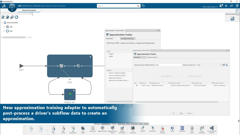Click Cancel in front Approximation Trainer dialog
Screen dimensions: 240x135
coord(189,113)
